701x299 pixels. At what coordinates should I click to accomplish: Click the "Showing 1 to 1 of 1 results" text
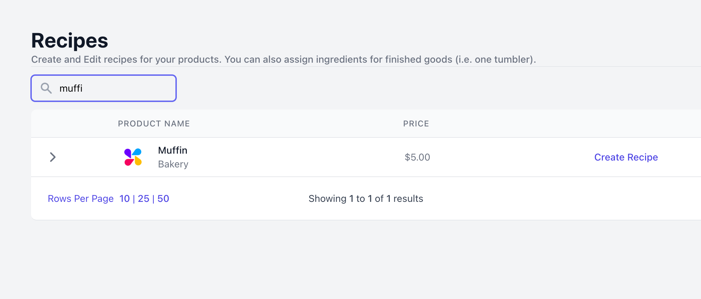[366, 199]
